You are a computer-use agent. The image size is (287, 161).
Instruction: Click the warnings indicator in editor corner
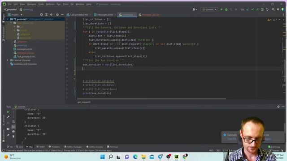[x=272, y=20]
